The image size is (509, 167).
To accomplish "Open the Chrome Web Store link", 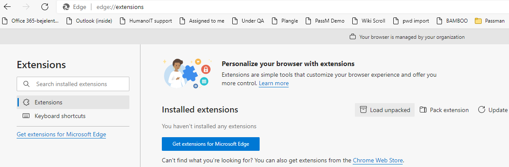I will 378,160.
